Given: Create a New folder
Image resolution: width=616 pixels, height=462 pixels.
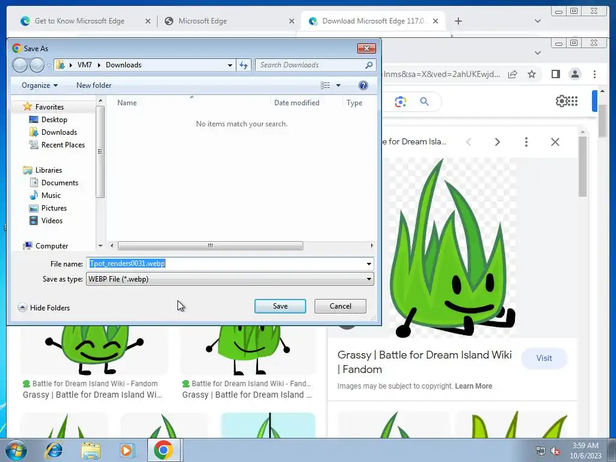Looking at the screenshot, I should (x=94, y=85).
